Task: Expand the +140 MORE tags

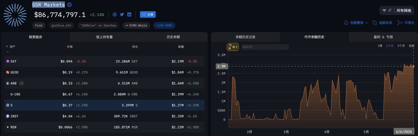Action: pyautogui.click(x=164, y=25)
